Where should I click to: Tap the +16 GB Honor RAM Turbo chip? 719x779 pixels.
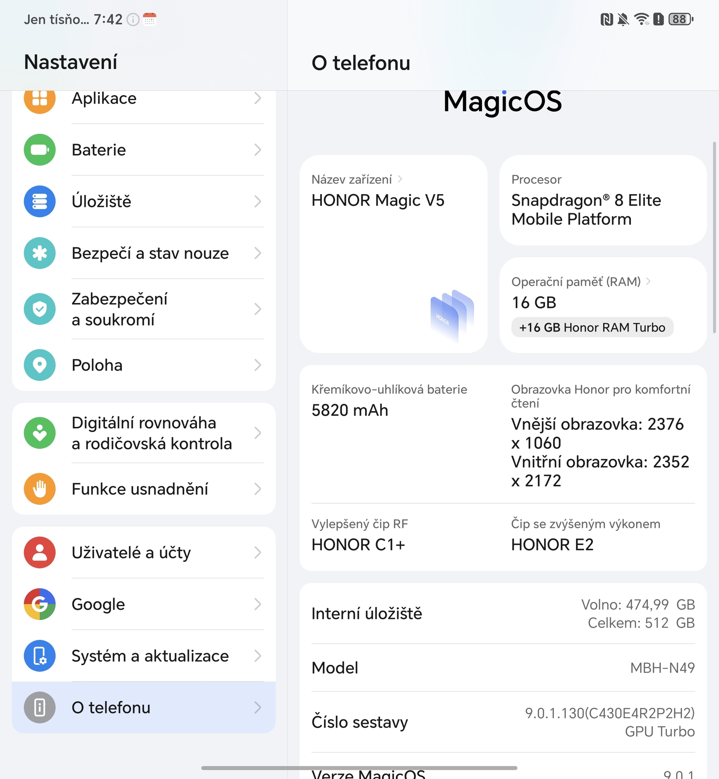click(592, 327)
